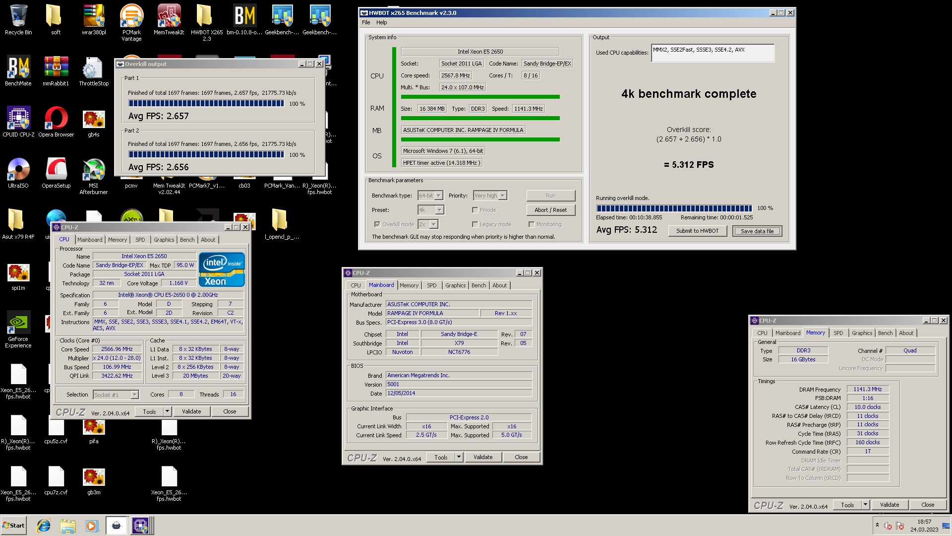Open the bm-0.10.8 BenchMate installer icon

[x=244, y=20]
